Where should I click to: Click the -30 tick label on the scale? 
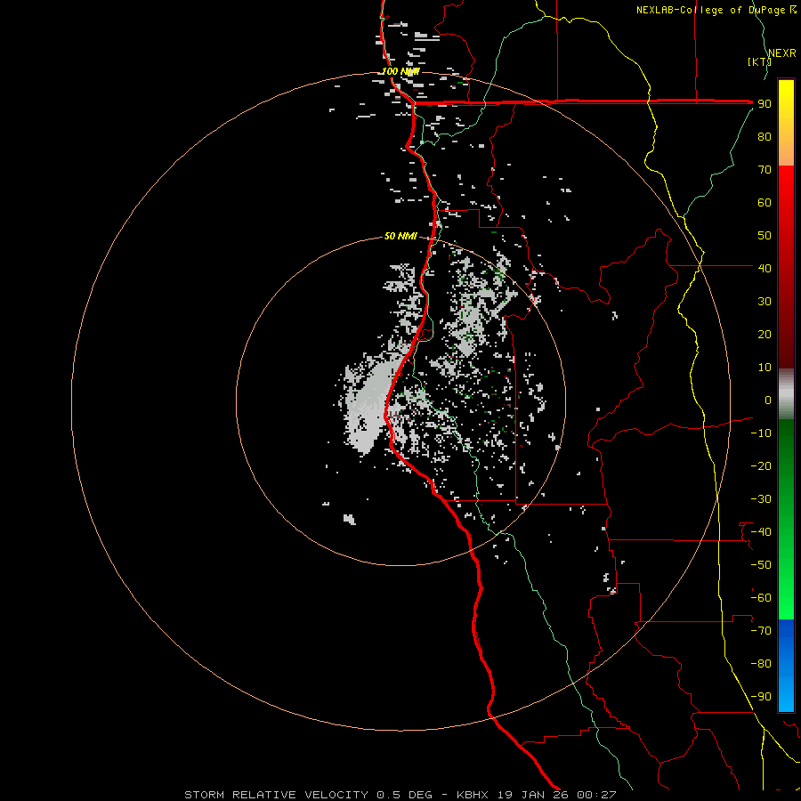pyautogui.click(x=761, y=499)
